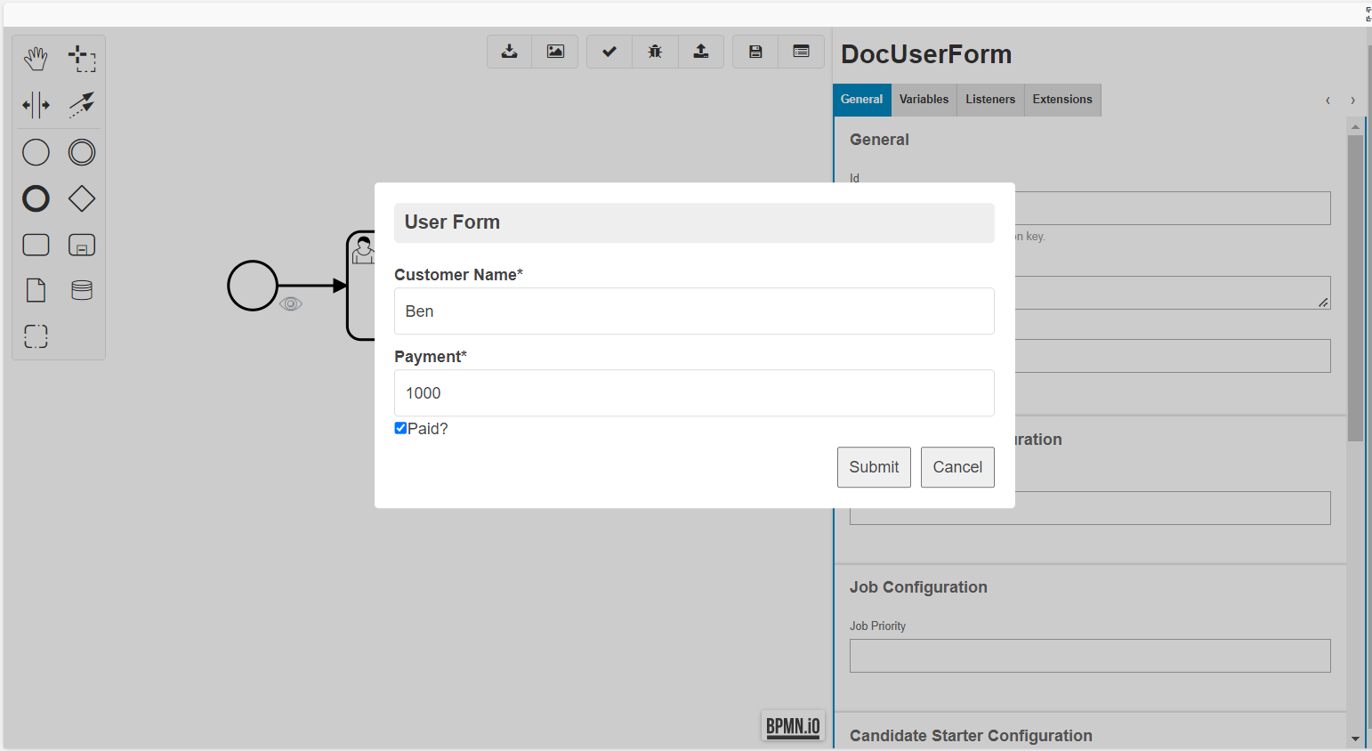This screenshot has width=1372, height=751.
Task: Toggle the eye icon under the sequence flow
Action: (291, 304)
